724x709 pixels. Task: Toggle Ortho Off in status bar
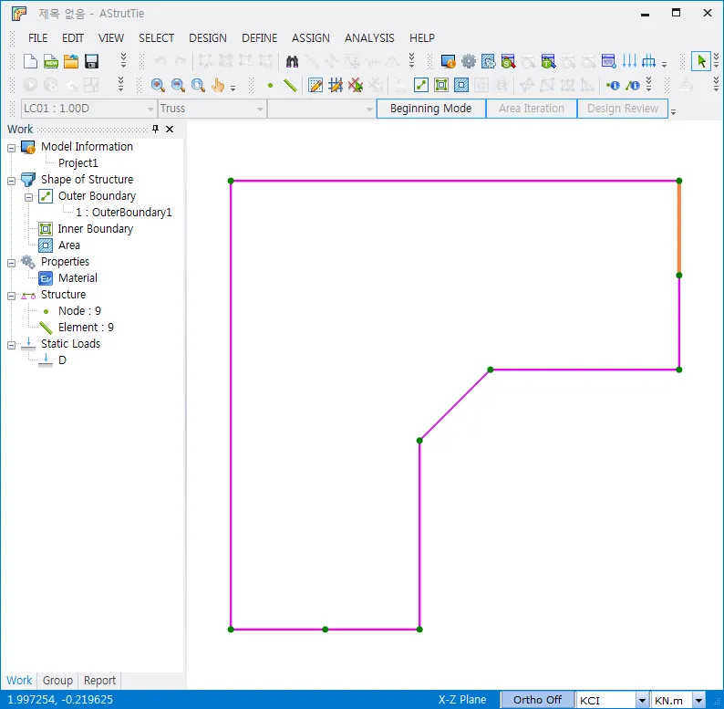[537, 700]
